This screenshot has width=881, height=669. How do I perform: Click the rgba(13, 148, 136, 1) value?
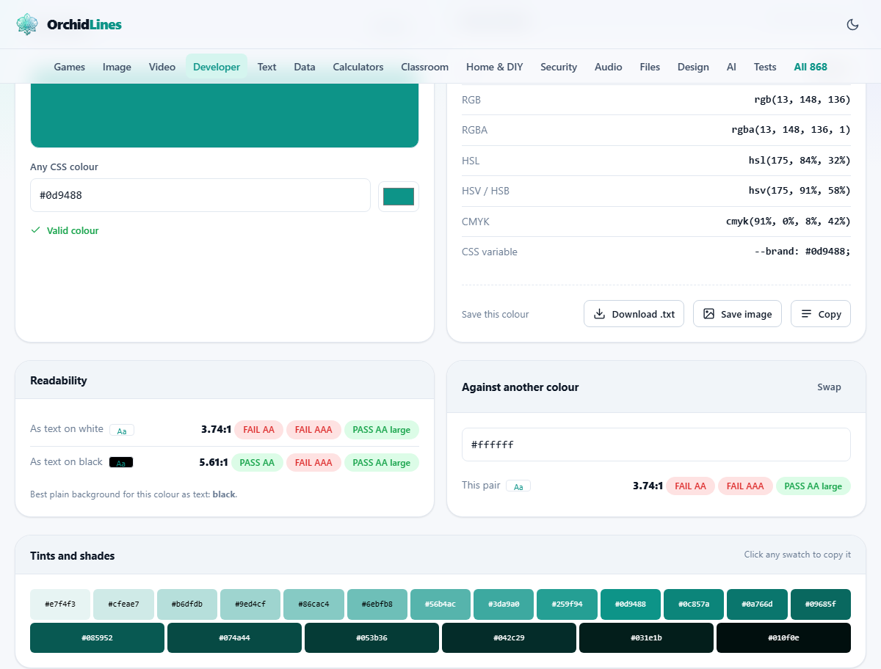click(x=791, y=130)
